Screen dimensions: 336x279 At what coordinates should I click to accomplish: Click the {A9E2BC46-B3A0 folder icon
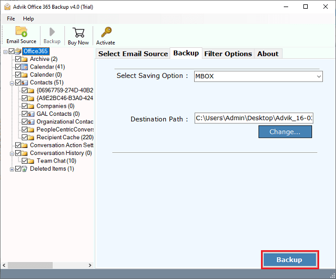tap(31, 98)
